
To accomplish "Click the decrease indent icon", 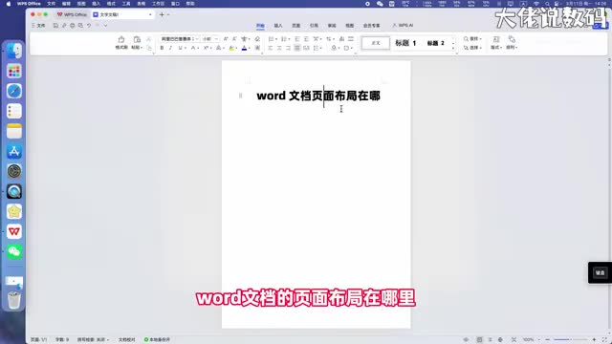I will (x=297, y=39).
